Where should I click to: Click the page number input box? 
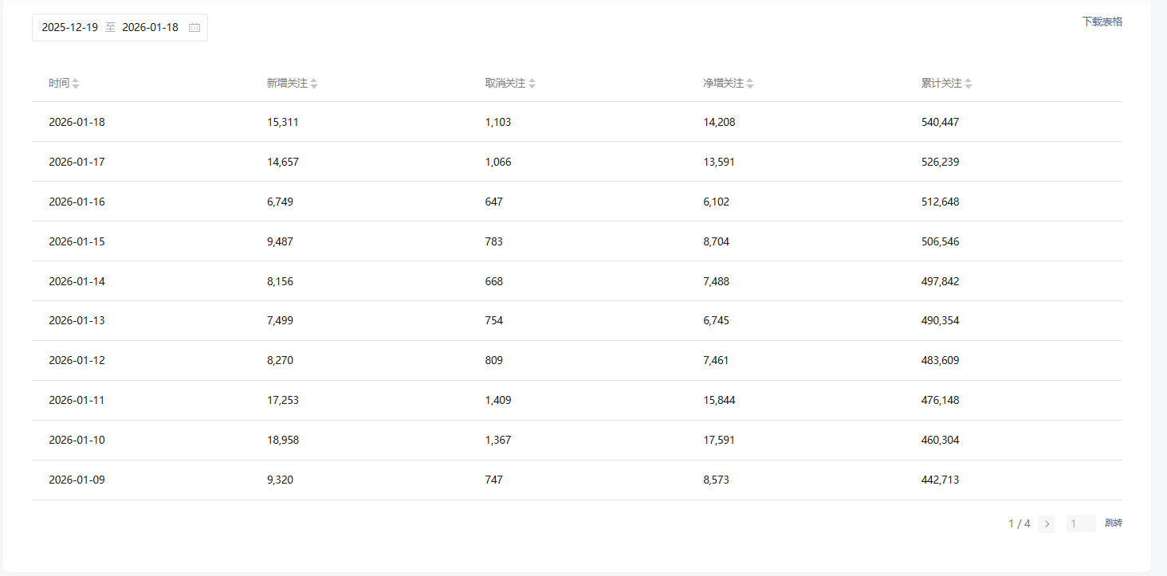1080,524
